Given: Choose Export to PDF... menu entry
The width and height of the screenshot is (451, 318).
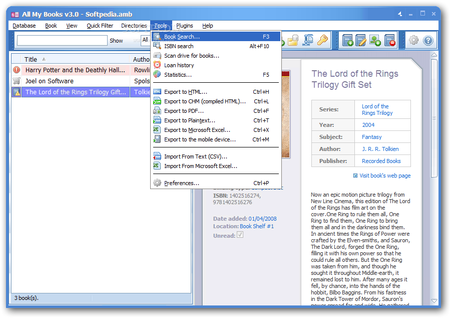Looking at the screenshot, I should click(x=216, y=111).
